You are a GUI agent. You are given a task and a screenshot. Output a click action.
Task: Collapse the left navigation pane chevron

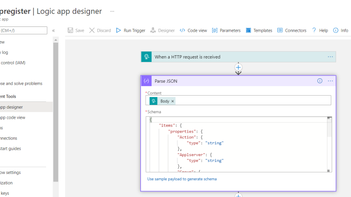pos(53,31)
